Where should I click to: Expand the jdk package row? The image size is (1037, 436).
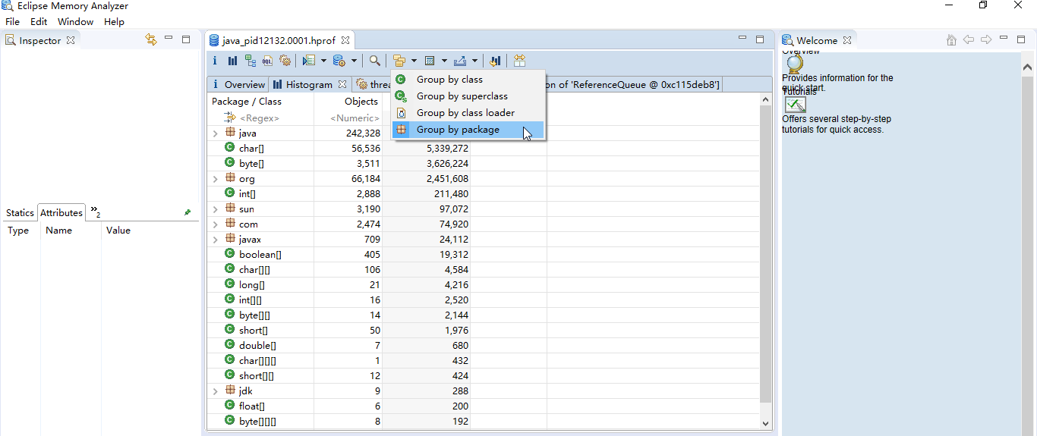216,391
